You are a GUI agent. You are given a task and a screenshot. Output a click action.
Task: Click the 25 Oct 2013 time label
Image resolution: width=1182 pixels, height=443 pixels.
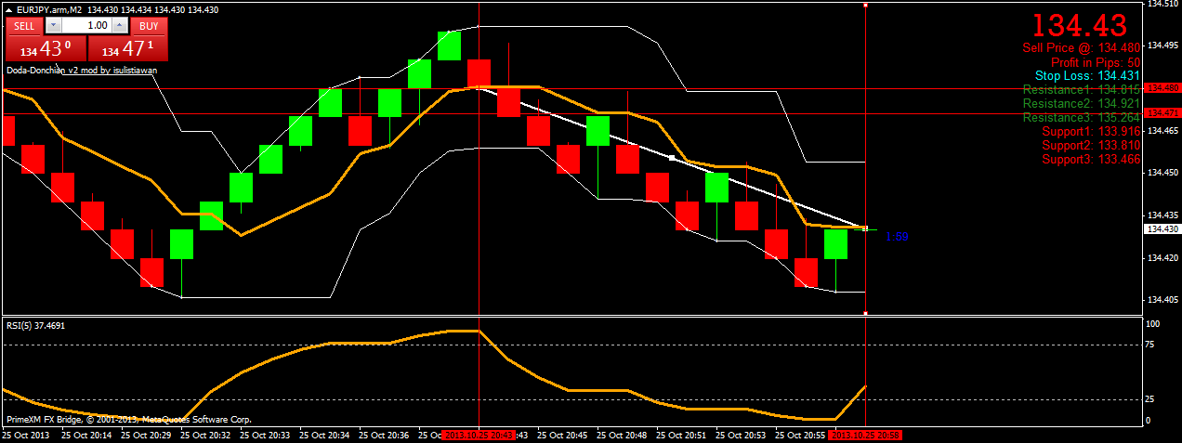[x=26, y=435]
